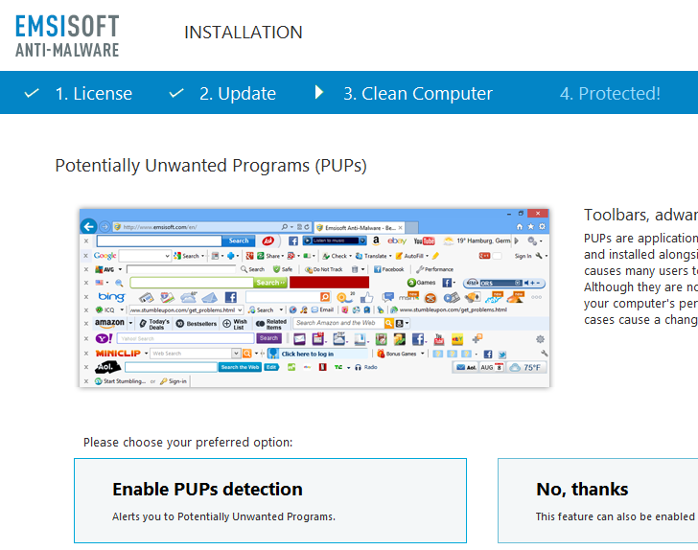Click the 'Although they are no' paragraph line
The height and width of the screenshot is (550, 698).
coord(640,287)
